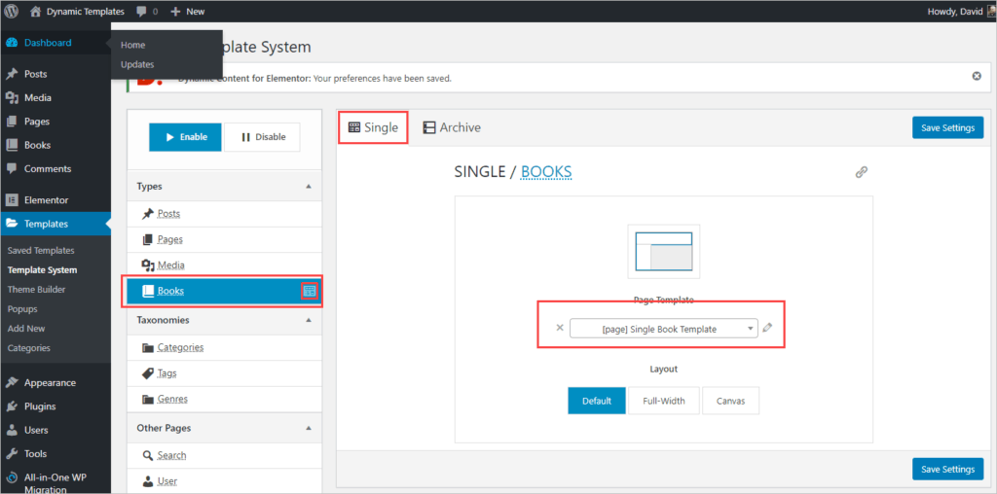
Task: Clear the selected page template with X
Action: pyautogui.click(x=559, y=328)
